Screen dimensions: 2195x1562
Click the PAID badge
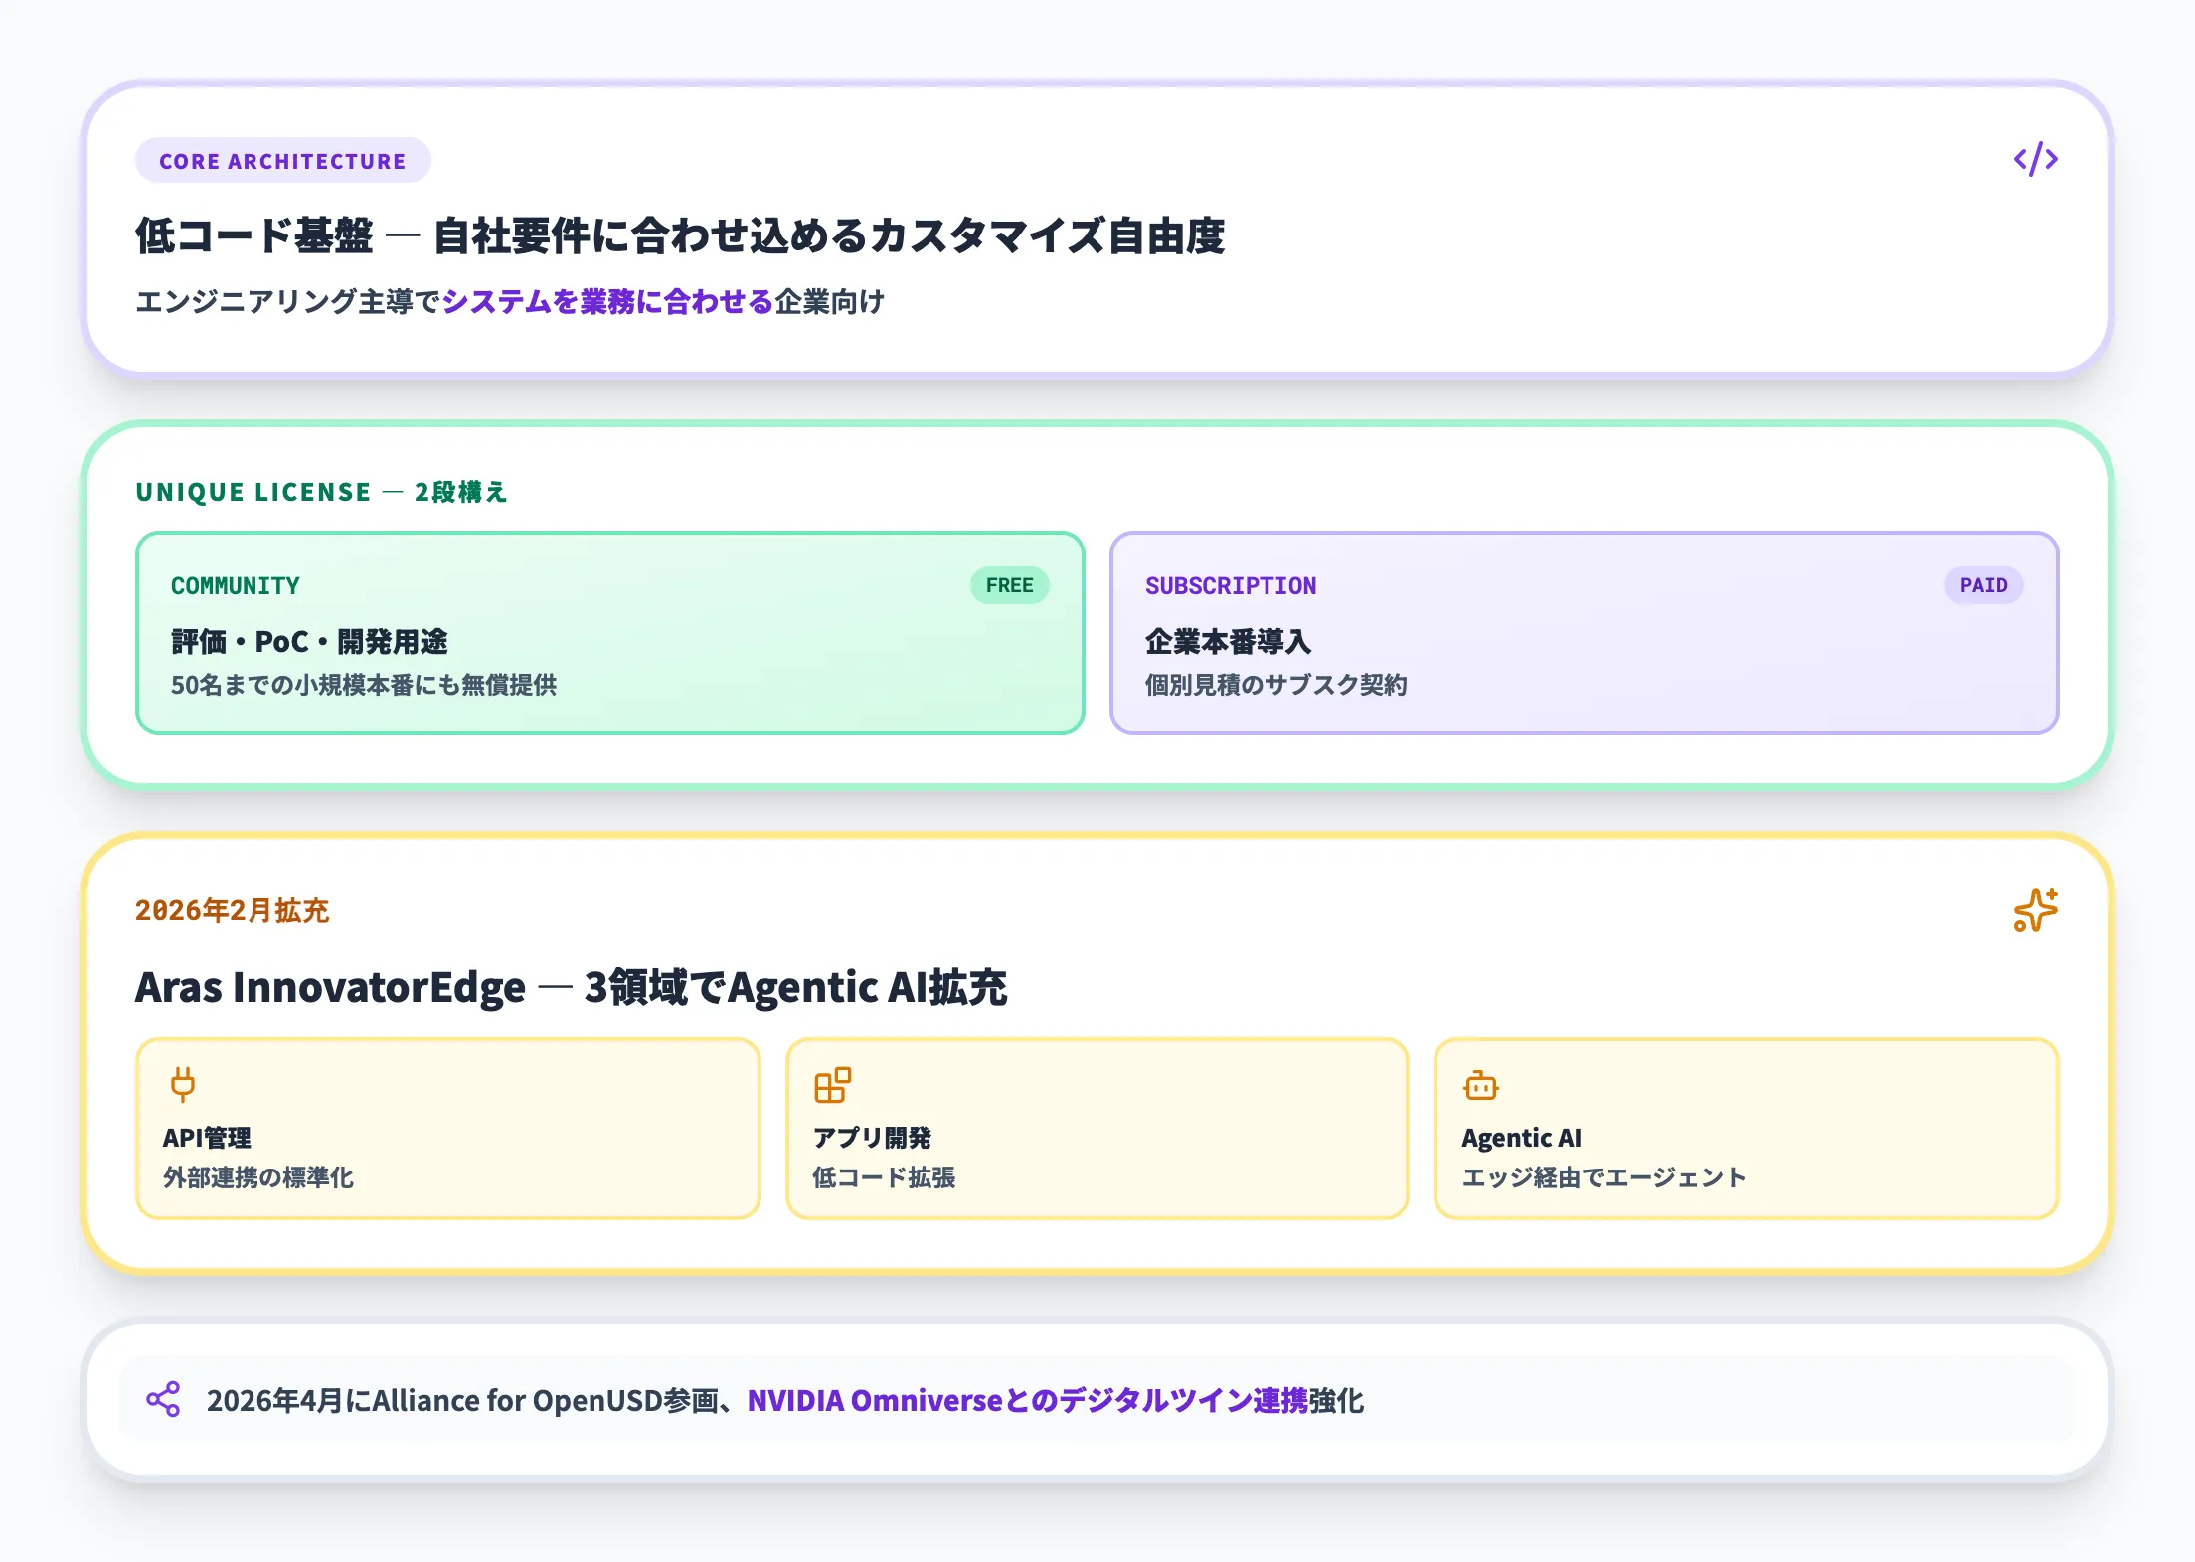click(1983, 585)
